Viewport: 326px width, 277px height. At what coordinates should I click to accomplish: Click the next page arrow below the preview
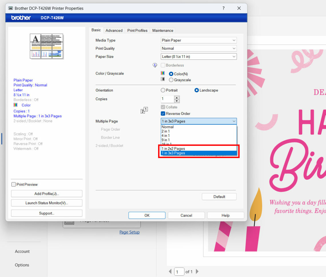point(197,272)
